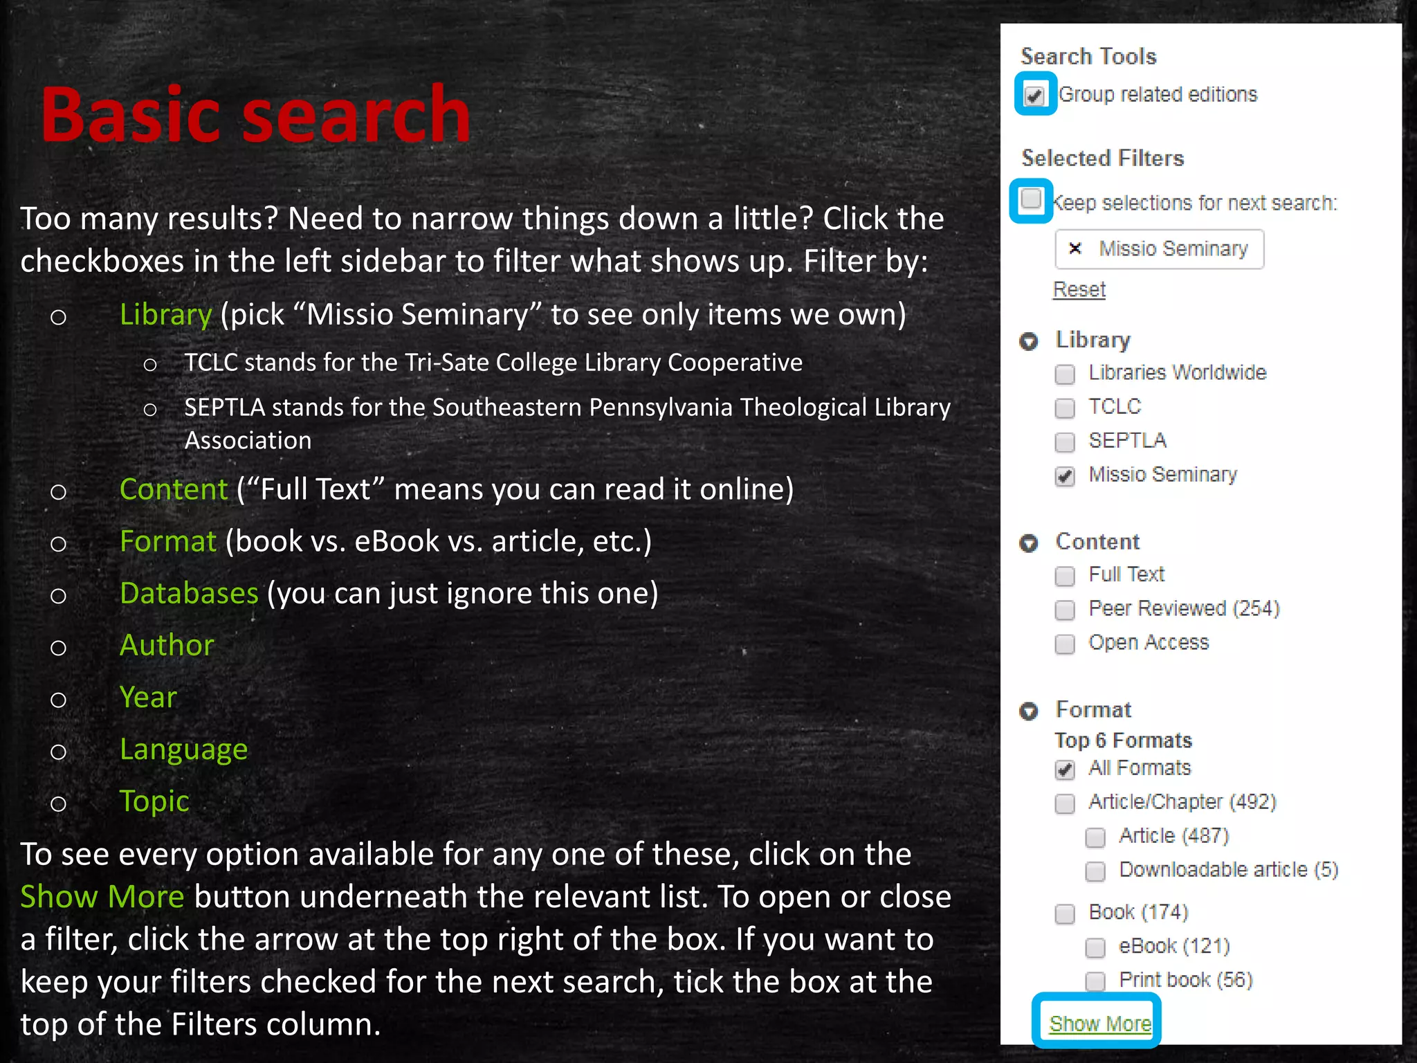Check the Full Text content filter

[x=1065, y=576]
